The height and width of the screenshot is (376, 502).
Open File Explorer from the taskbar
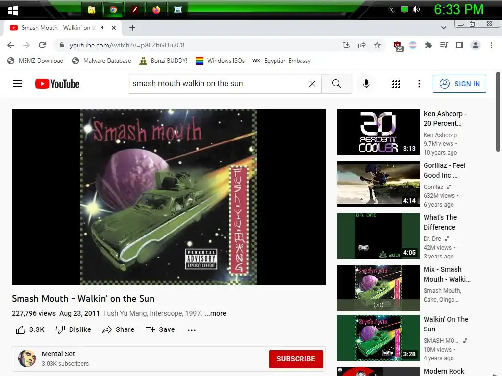pos(92,10)
